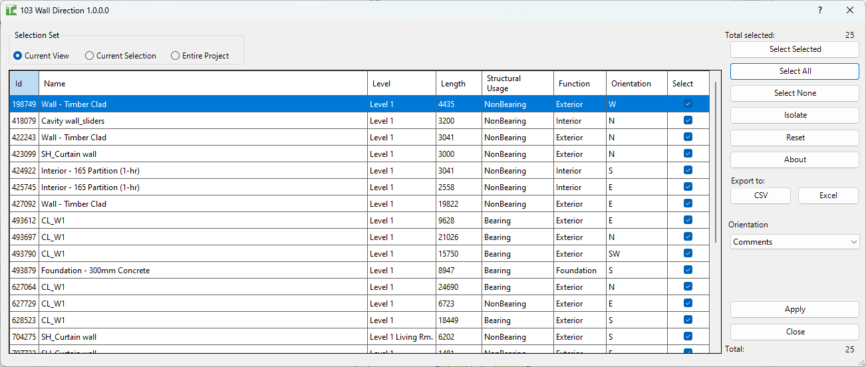The width and height of the screenshot is (866, 367).
Task: Sort by the Orientation column header
Action: pos(637,84)
